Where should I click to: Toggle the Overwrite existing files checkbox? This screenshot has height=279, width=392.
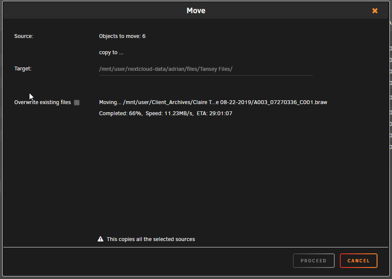coord(77,102)
